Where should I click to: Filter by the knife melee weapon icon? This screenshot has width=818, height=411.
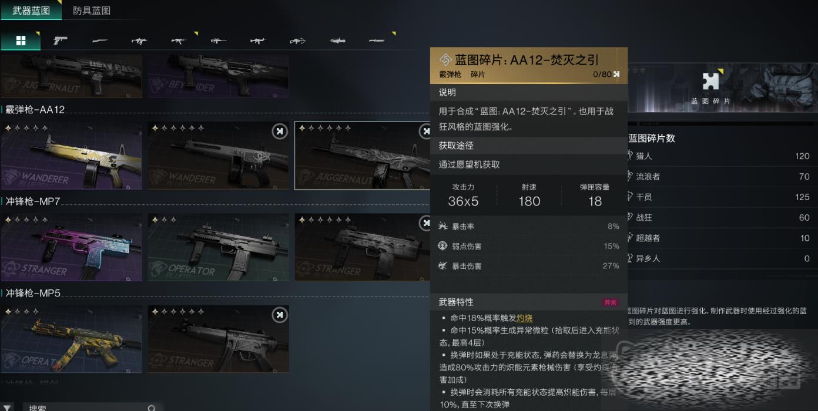(377, 41)
